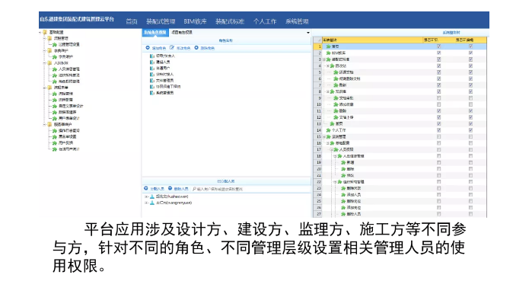Click the icon beside 文件管理员 role

[x=151, y=81]
